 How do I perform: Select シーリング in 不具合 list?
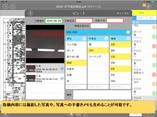tap(98, 57)
